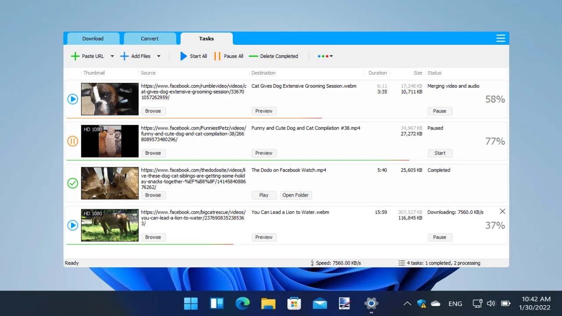Preview Cat Gives Dog Extensive Grooming Session
This screenshot has width=562, height=316.
[264, 111]
